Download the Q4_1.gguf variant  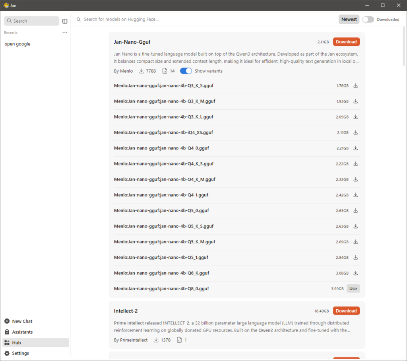pyautogui.click(x=356, y=195)
